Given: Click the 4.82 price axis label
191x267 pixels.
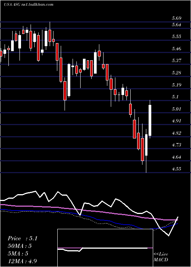Looking at the screenshot, I should click(x=176, y=133).
